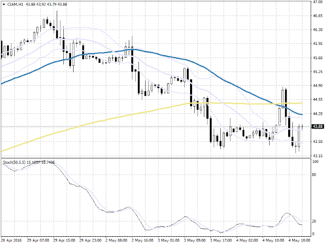
Task: Click the price axis label 46.65
Action: tap(317, 16)
